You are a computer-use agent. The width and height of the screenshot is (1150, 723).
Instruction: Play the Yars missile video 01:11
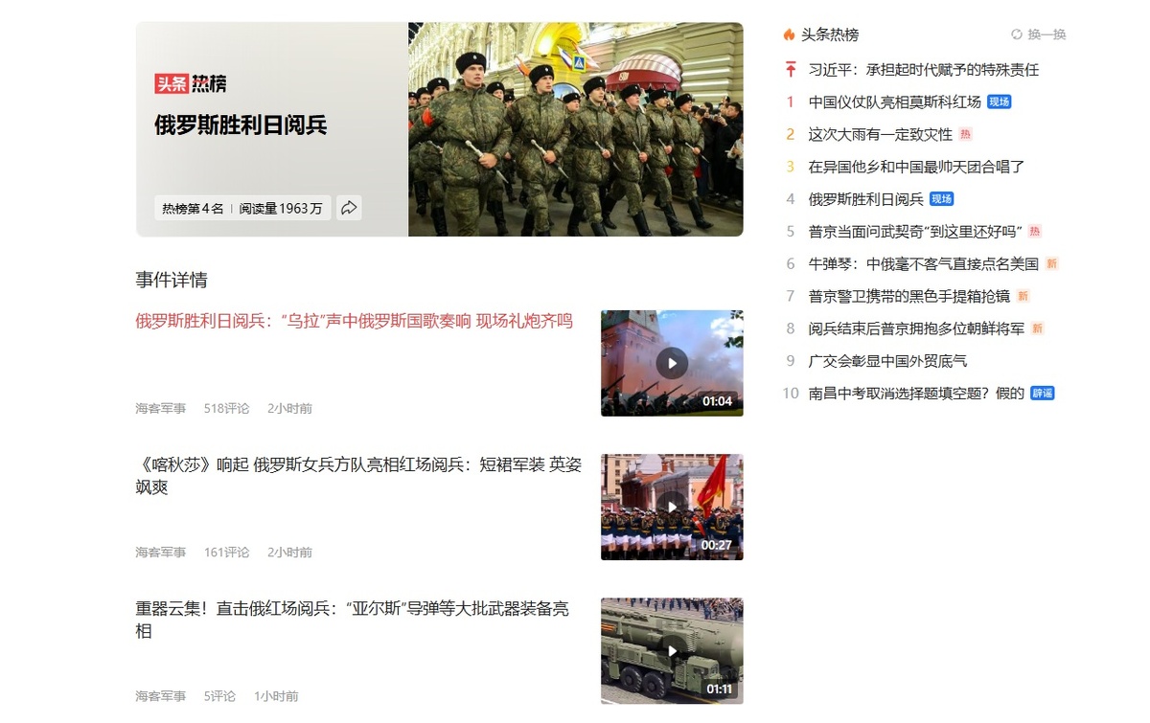(x=672, y=650)
